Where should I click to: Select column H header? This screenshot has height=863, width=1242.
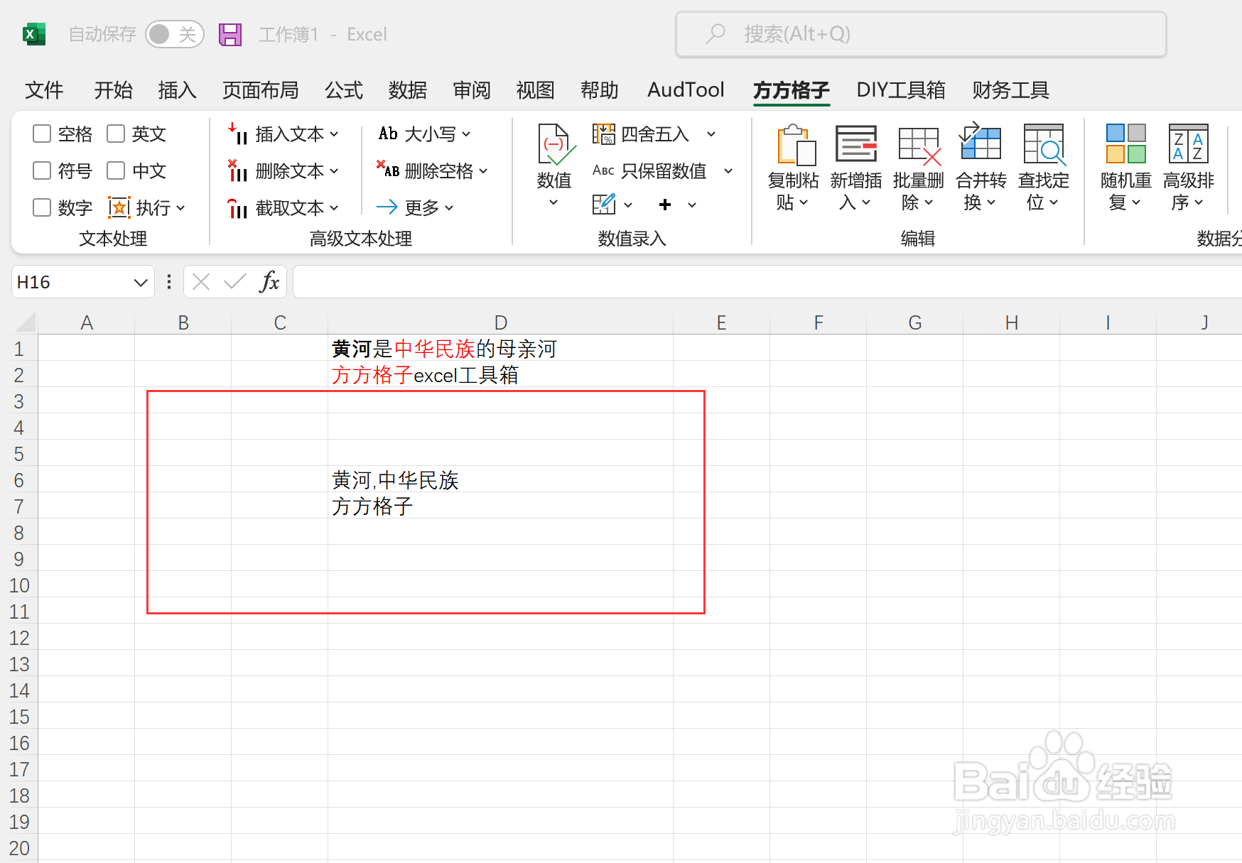pos(1011,322)
